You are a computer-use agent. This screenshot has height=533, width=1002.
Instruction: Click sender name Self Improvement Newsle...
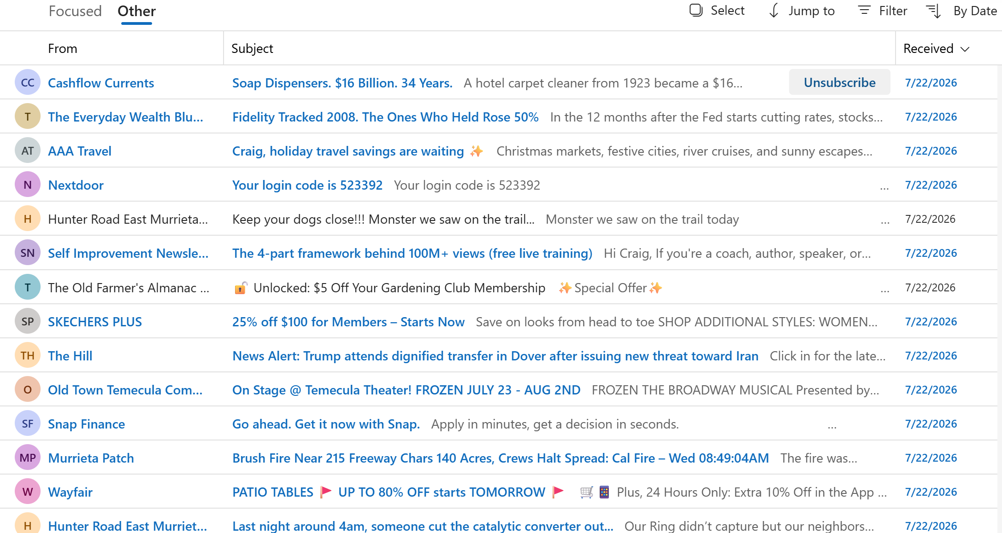[x=128, y=253]
